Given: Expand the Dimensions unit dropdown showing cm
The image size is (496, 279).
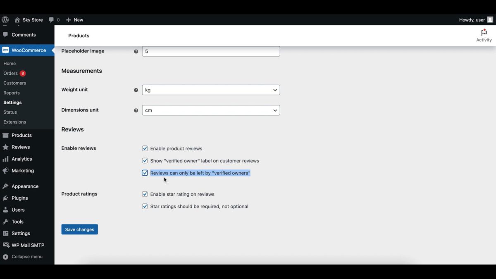Looking at the screenshot, I should [x=211, y=110].
